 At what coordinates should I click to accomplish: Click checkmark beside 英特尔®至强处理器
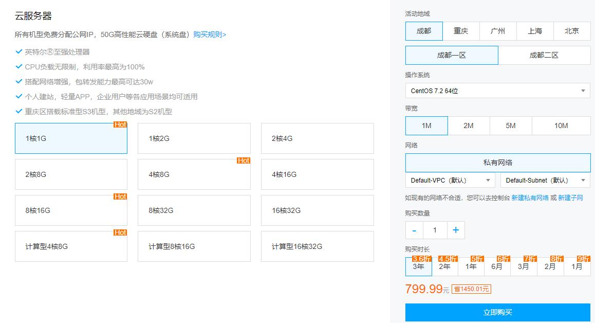pyautogui.click(x=18, y=51)
